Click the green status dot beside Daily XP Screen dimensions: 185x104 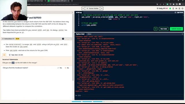tap(170, 8)
